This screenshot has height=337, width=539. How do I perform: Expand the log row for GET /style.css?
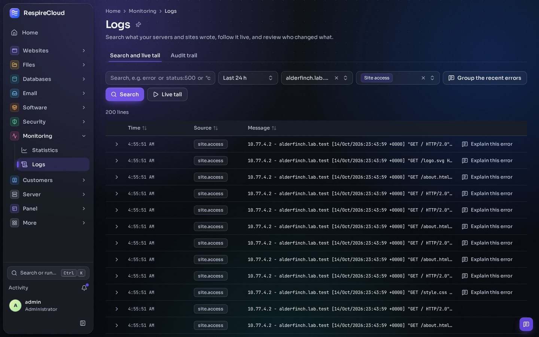pos(117,292)
